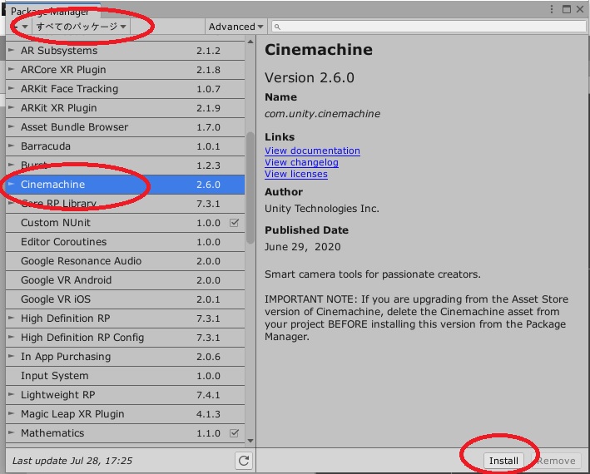590x474 pixels.
Task: Open the View documentation link
Action: 312,151
